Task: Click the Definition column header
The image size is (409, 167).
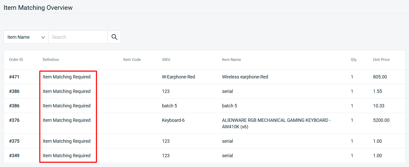Action: (x=51, y=60)
